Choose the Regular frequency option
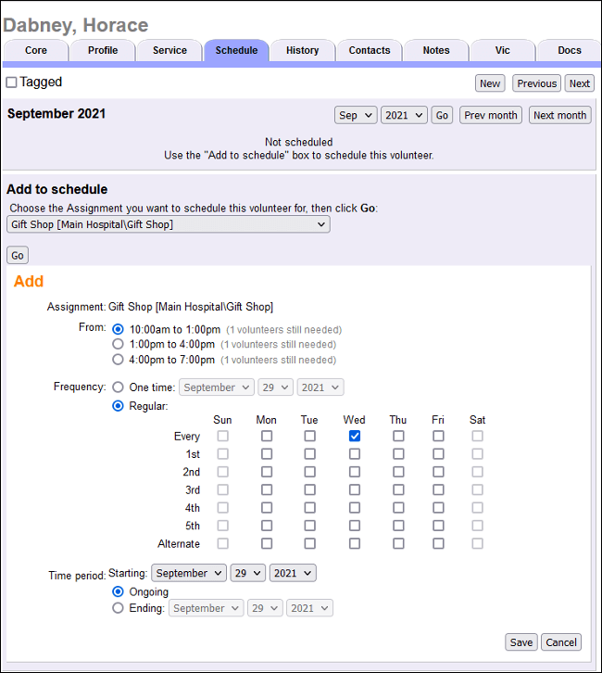This screenshot has height=673, width=602. 118,406
